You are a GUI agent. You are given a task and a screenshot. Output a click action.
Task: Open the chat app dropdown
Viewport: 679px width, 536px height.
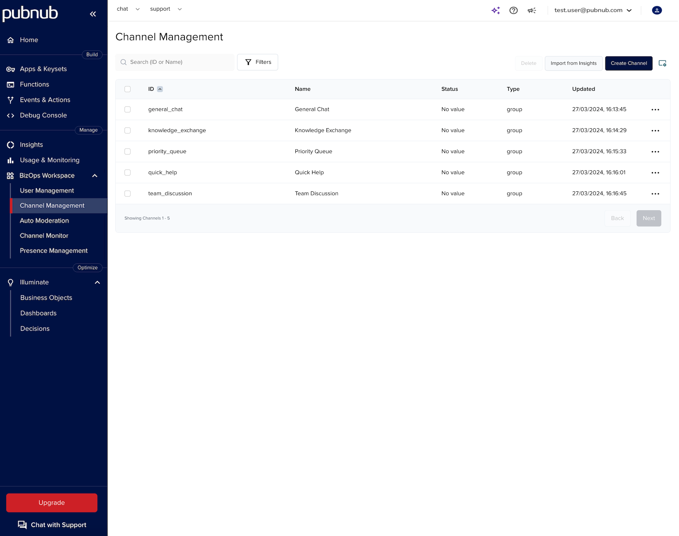tap(128, 9)
